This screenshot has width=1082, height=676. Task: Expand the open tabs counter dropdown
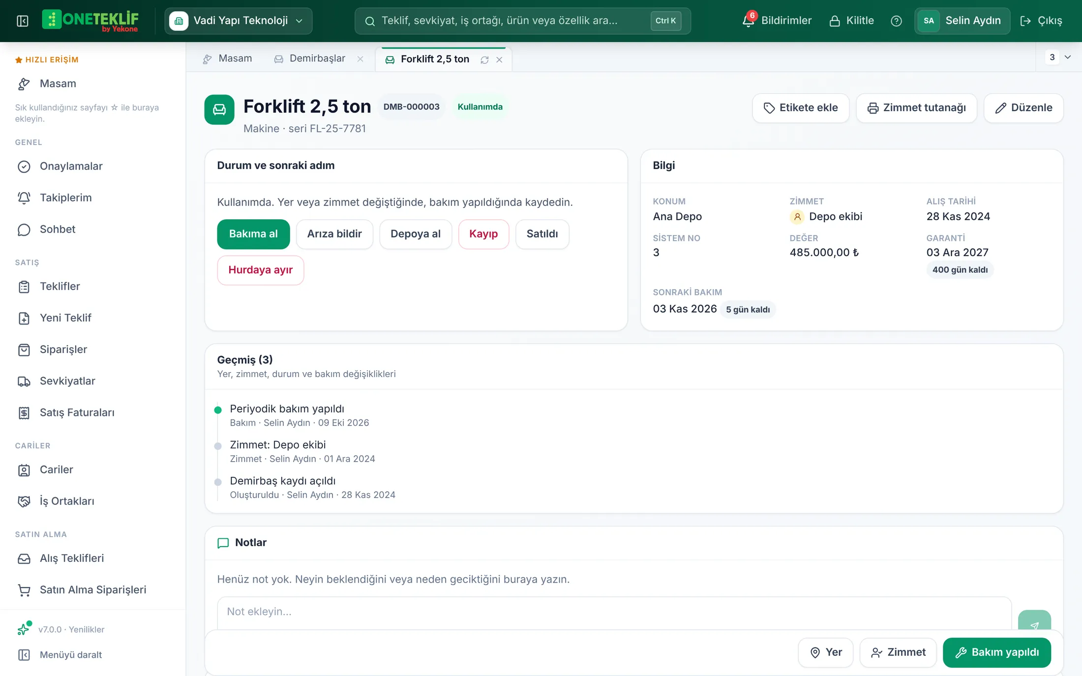[1059, 57]
